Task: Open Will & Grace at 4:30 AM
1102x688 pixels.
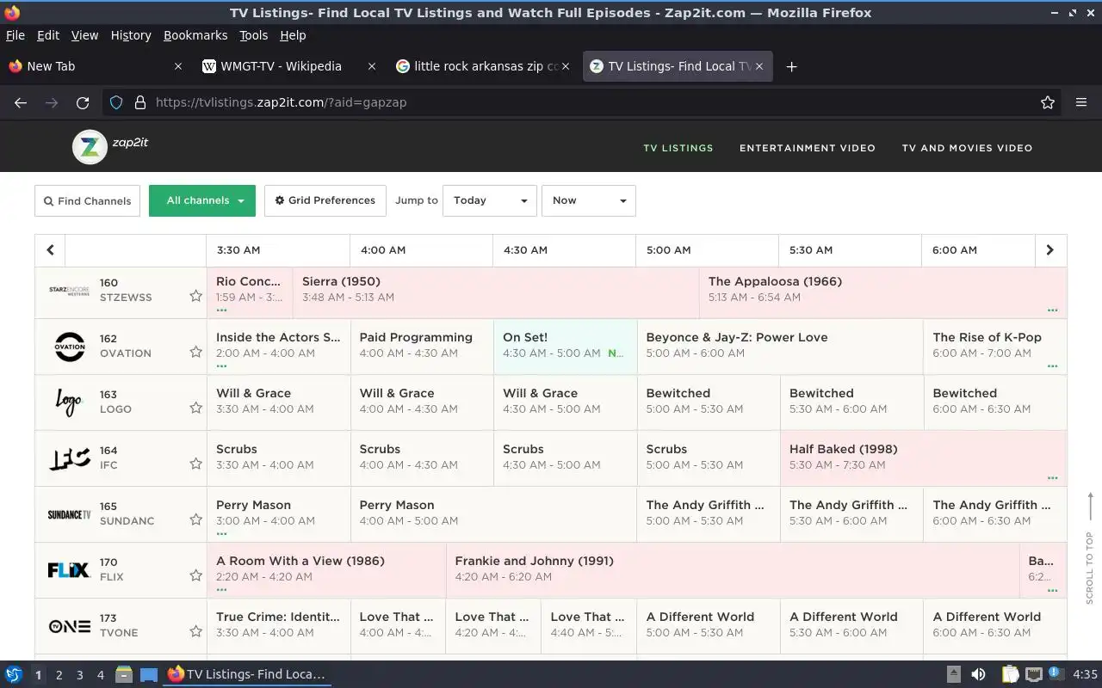Action: 566,404
